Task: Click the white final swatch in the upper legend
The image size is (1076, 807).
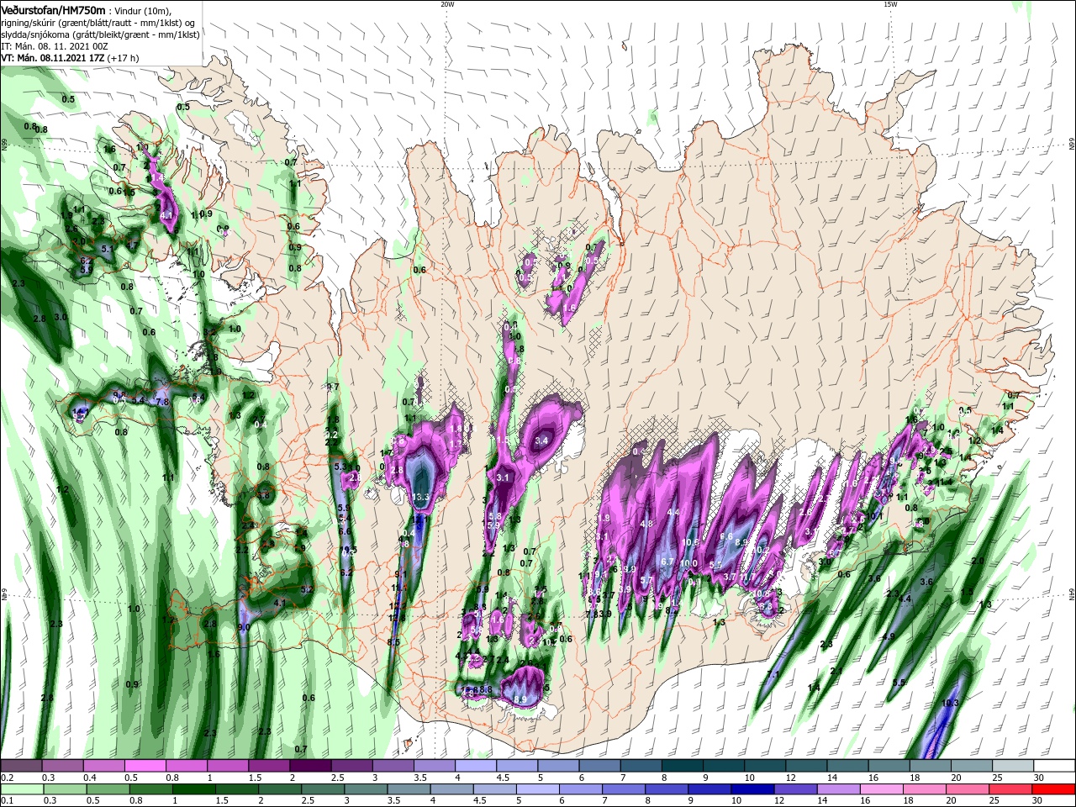Action: pyautogui.click(x=1055, y=766)
